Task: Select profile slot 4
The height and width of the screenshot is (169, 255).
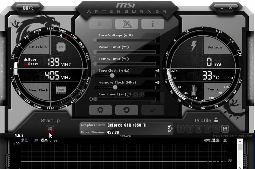Action: point(207,129)
